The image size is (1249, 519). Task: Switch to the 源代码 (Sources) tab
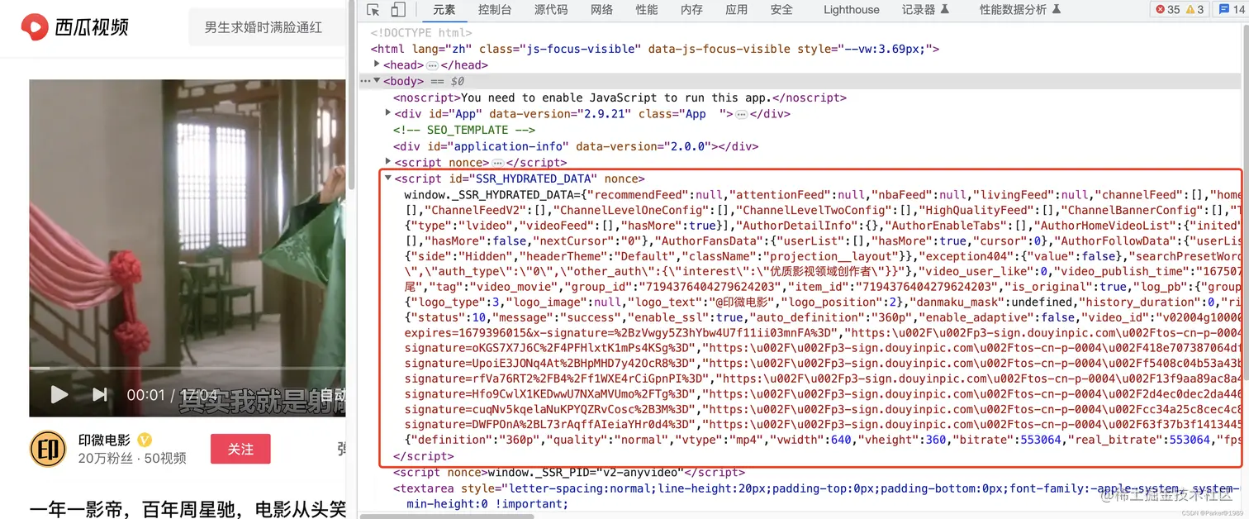[551, 10]
